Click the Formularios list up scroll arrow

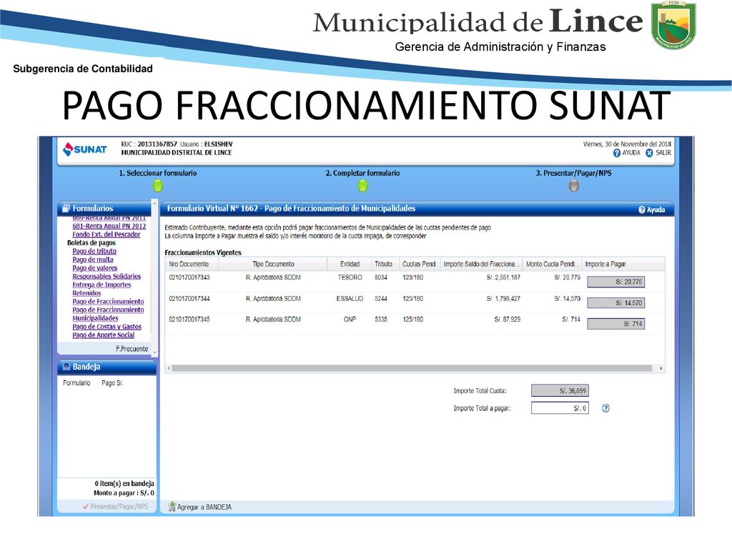tap(154, 204)
